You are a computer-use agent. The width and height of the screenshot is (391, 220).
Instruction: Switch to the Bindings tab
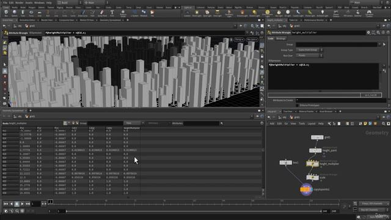[281, 38]
